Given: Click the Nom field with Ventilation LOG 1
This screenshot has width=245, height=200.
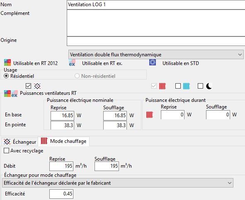Looking at the screenshot, I should point(156,5).
